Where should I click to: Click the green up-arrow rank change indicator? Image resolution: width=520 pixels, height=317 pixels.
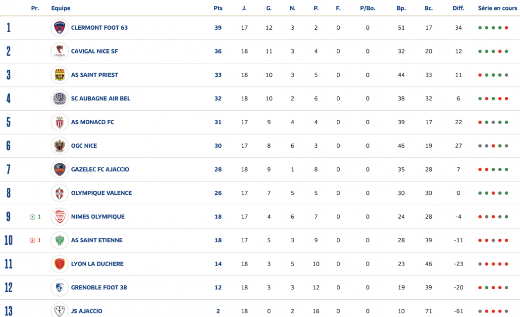click(x=33, y=217)
